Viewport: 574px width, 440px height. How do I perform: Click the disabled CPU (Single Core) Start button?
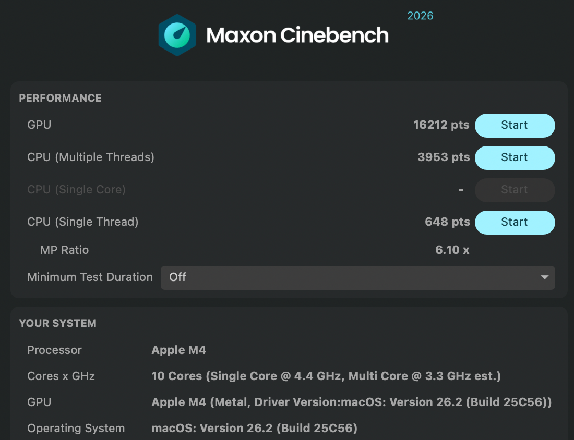coord(515,190)
